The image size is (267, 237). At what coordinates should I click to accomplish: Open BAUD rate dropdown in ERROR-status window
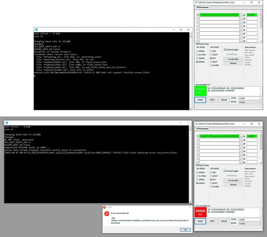coord(249,223)
